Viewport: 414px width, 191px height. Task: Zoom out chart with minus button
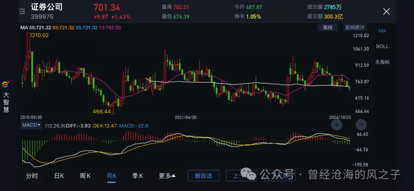[361, 125]
